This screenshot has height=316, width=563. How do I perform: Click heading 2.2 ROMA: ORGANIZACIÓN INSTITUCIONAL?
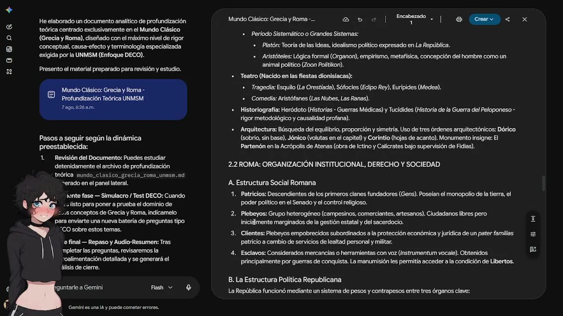(334, 165)
